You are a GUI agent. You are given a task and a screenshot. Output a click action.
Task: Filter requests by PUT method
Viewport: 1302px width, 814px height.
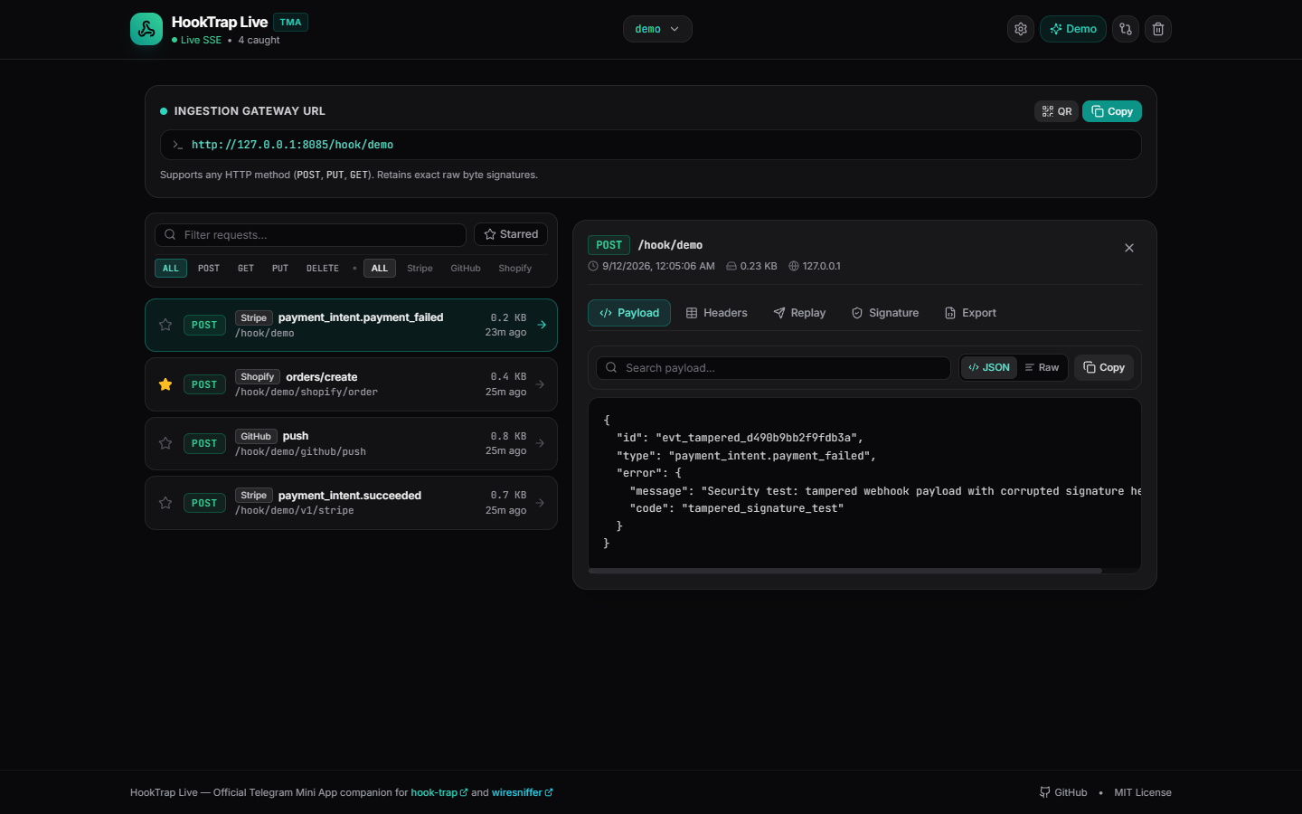pos(280,269)
